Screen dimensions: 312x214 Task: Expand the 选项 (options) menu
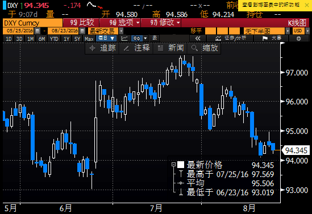coord(120,23)
